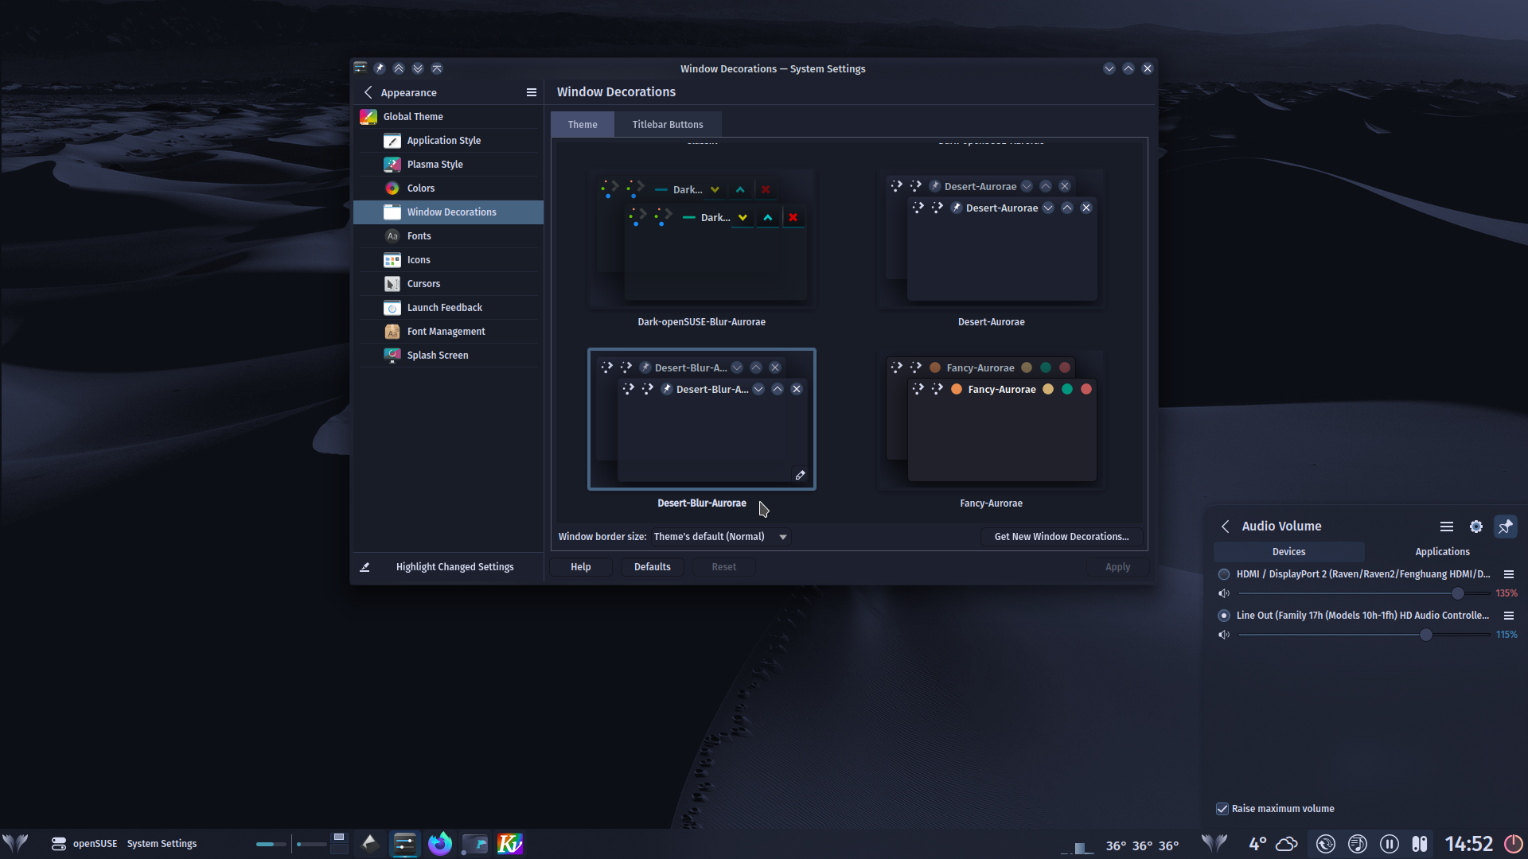The height and width of the screenshot is (859, 1528).
Task: Select the Fancy-Aurorae decoration thumbnail
Action: coord(992,420)
